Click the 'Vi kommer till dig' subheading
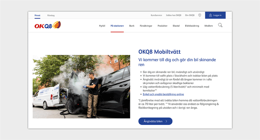This screenshot has width=260, height=140. (x=177, y=62)
